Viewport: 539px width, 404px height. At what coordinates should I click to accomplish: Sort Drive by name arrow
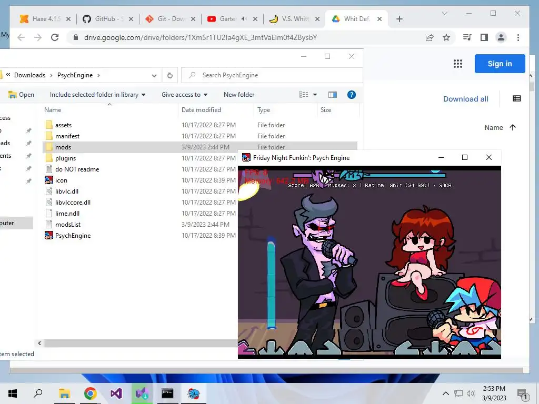[513, 127]
